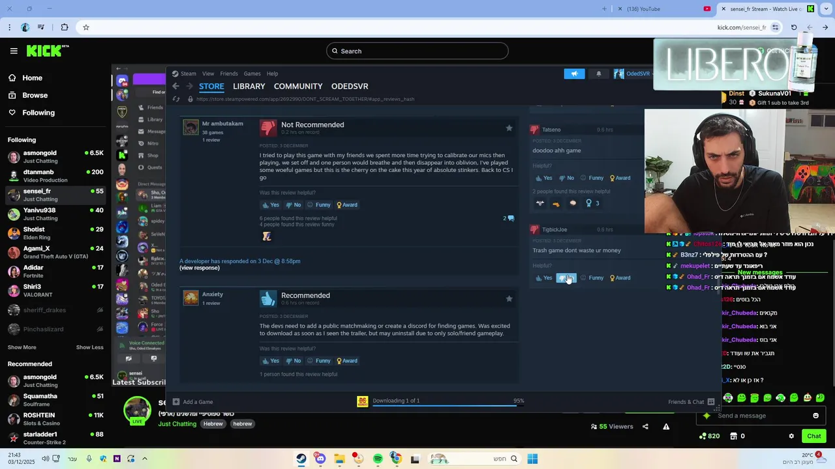Open Steam Friends & Chat
Image resolution: width=835 pixels, height=469 pixels.
tap(691, 402)
